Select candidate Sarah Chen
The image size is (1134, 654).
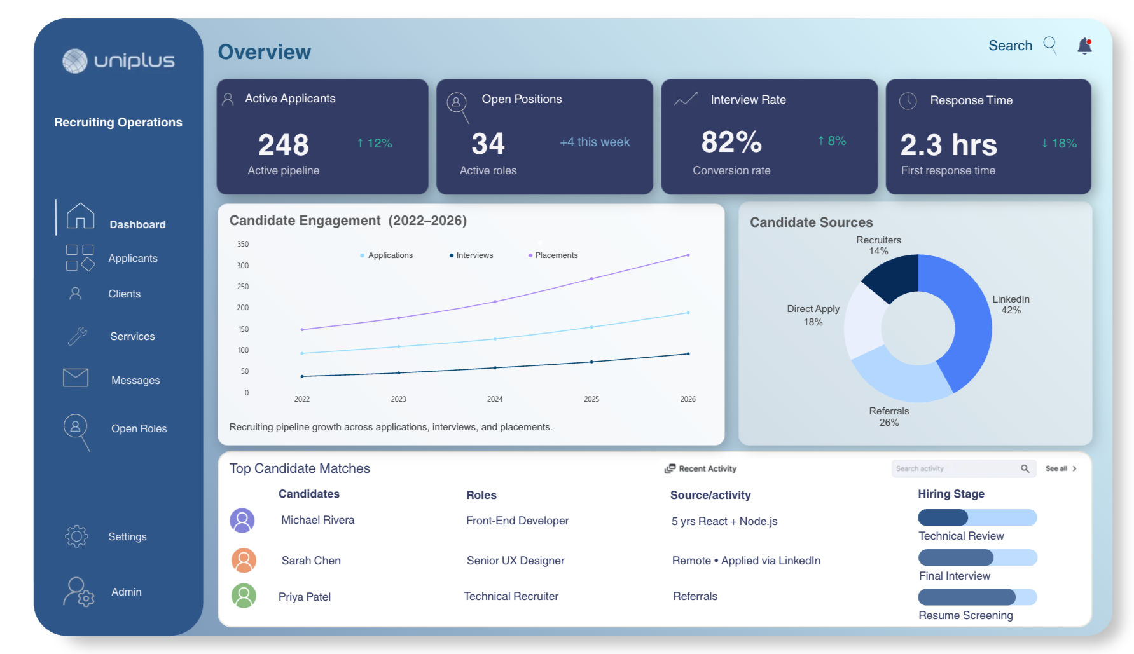pos(311,561)
